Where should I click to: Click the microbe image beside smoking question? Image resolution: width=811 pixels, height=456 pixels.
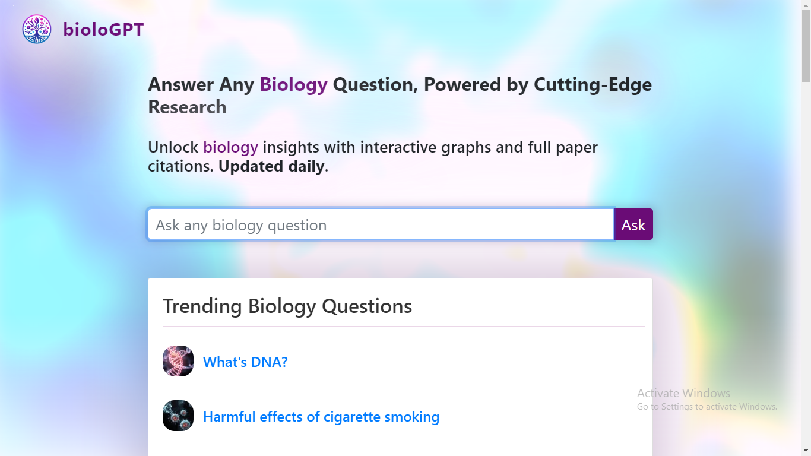(178, 416)
